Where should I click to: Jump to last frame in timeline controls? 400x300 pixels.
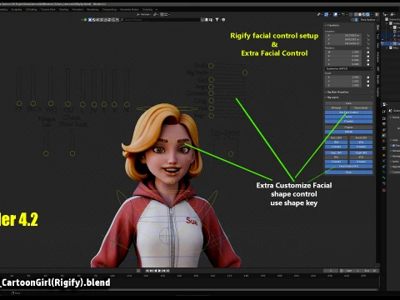click(168, 271)
